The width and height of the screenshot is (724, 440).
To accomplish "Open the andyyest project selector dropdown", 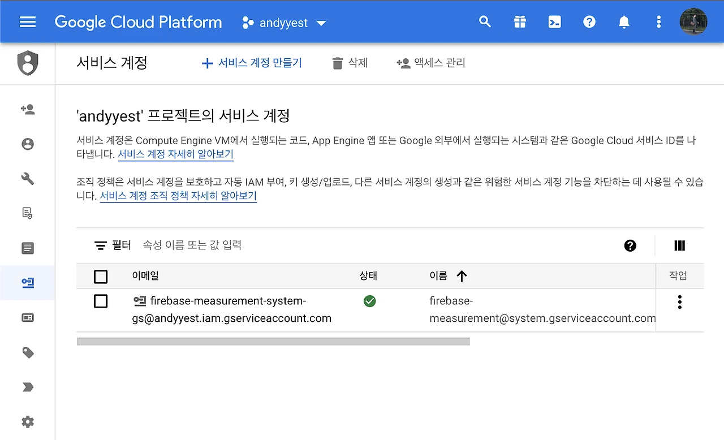I will click(284, 23).
